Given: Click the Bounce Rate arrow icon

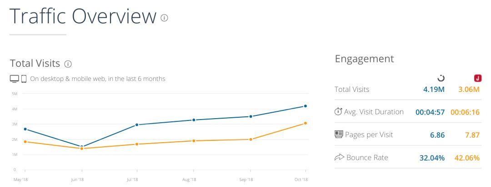Looking at the screenshot, I should (339, 158).
